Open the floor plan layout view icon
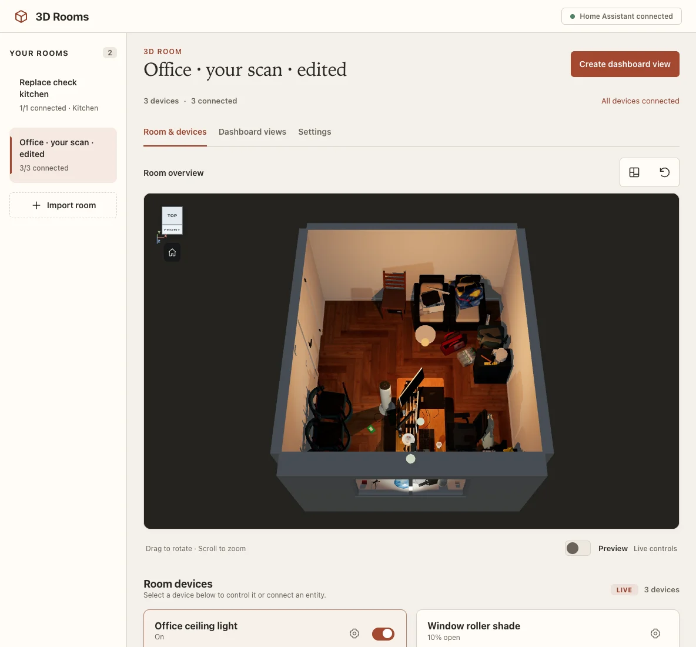696x647 pixels. tap(634, 172)
